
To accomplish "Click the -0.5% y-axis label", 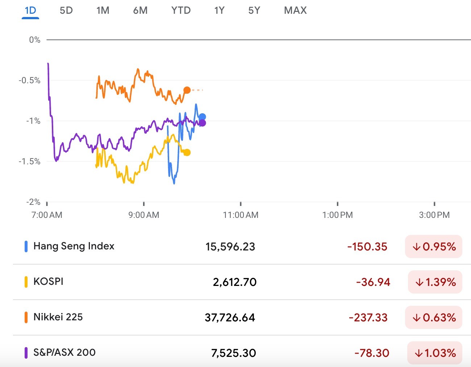I will click(x=29, y=80).
